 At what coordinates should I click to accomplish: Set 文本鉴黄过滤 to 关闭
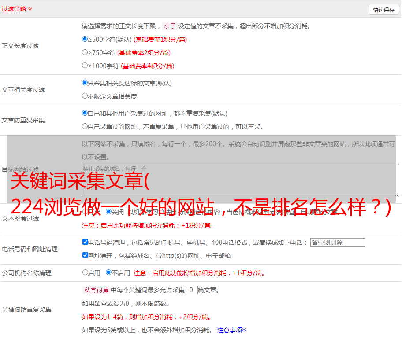pyautogui.click(x=109, y=212)
